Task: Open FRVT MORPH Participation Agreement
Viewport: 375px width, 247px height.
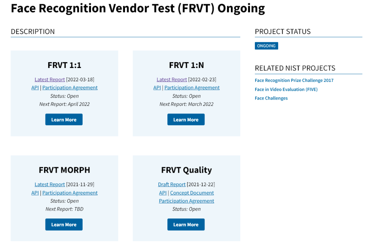Action: point(70,193)
